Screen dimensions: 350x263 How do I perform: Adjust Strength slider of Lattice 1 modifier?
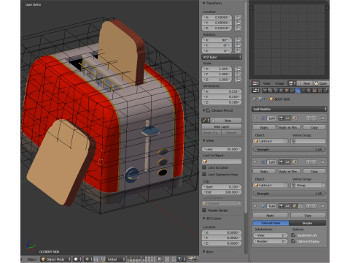(289, 194)
